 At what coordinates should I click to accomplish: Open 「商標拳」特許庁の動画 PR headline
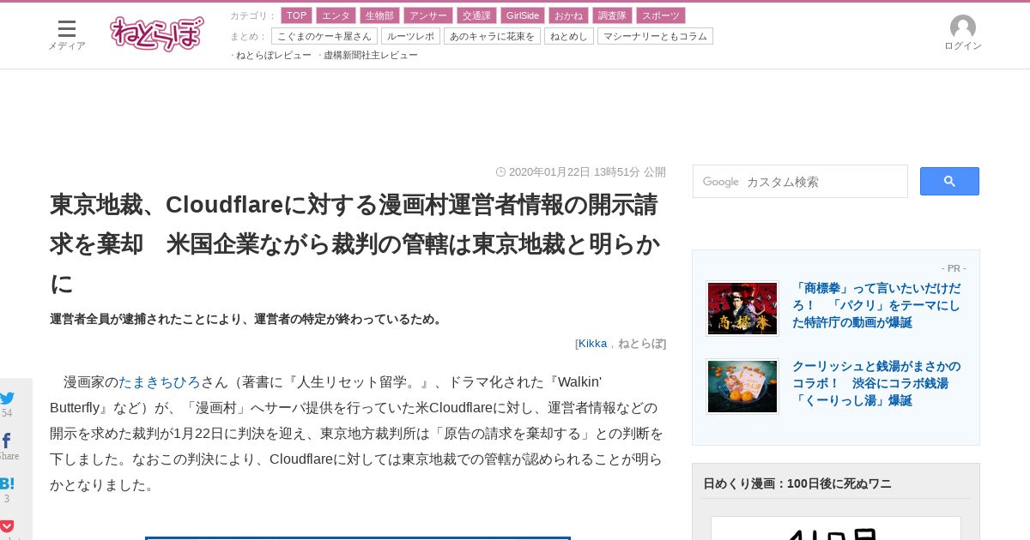[876, 305]
